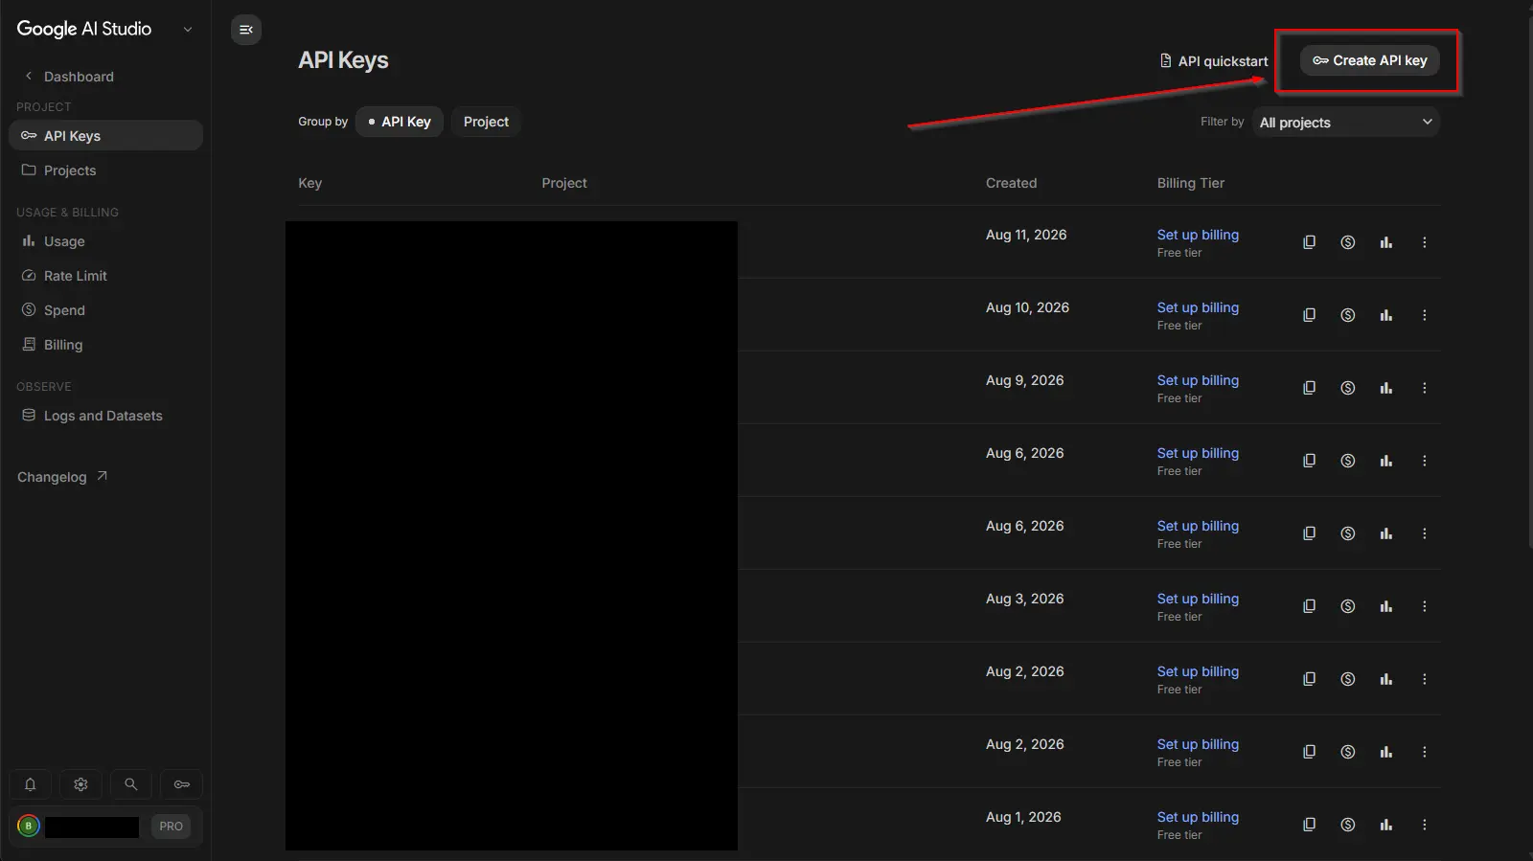Copy the API key created Aug 10, 2026
Viewport: 1533px width, 861px height.
[x=1309, y=315]
